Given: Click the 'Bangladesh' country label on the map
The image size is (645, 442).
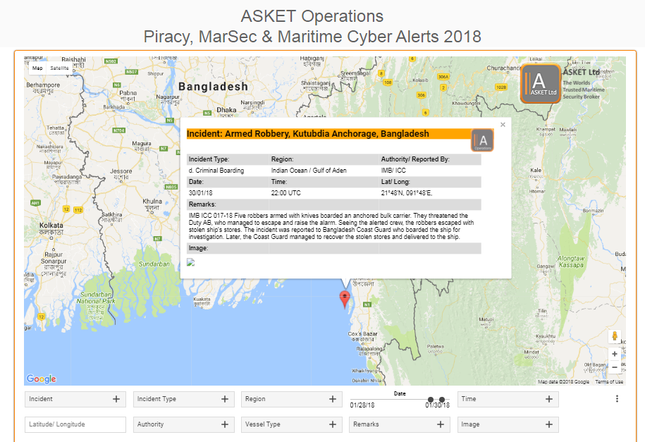Looking at the screenshot, I should pyautogui.click(x=213, y=87).
